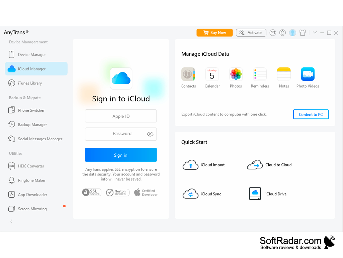This screenshot has height=258, width=343.
Task: Maximize the AnyTrans window
Action: click(x=329, y=33)
